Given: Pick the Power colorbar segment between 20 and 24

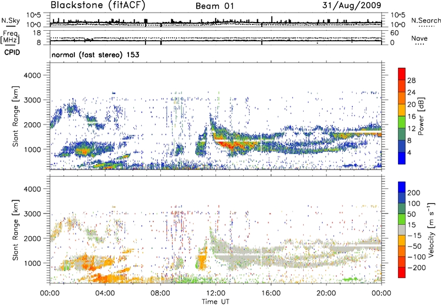Looking at the screenshot, I should coord(402,98).
